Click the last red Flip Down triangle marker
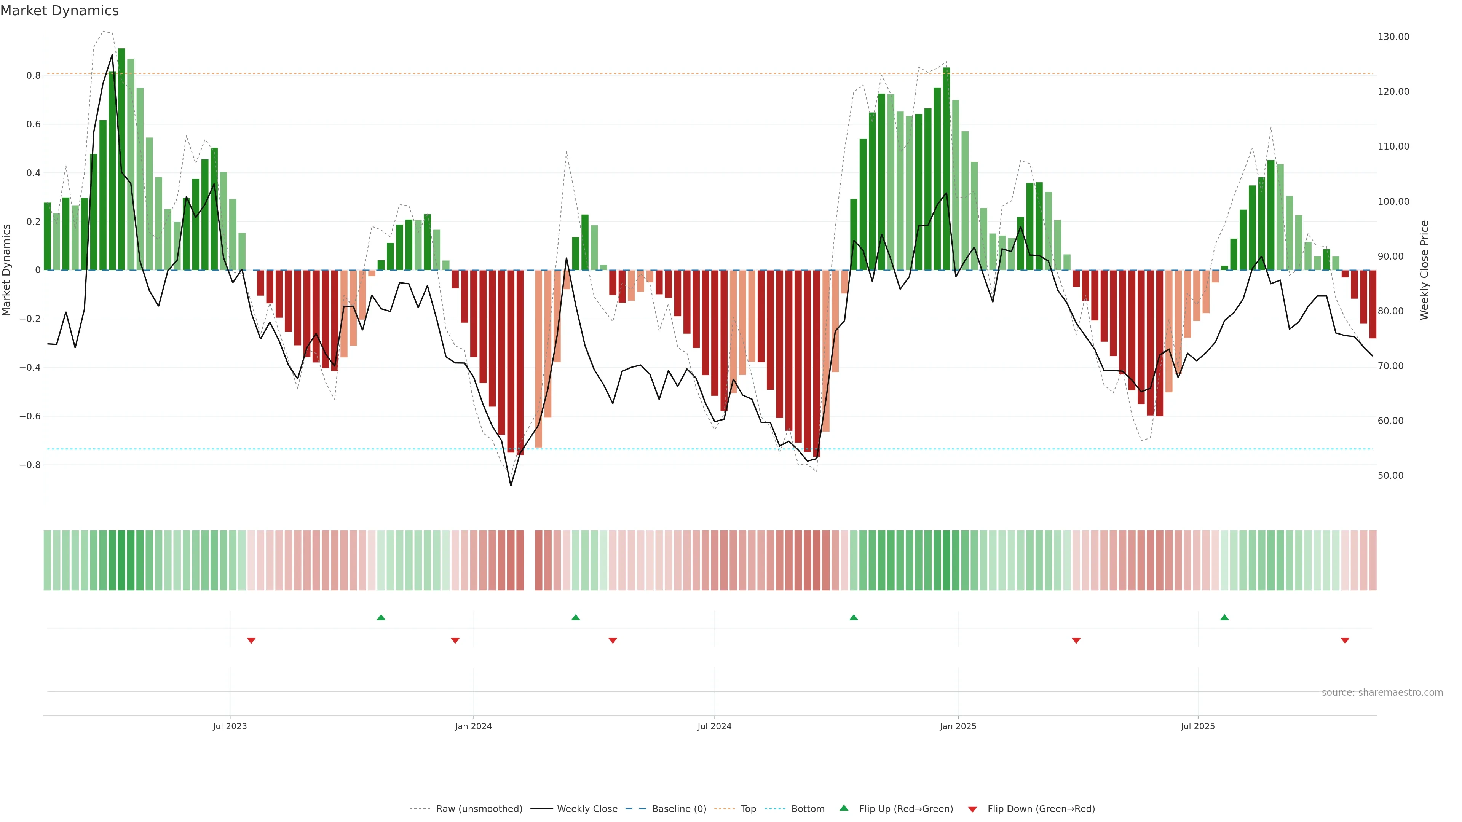This screenshot has width=1462, height=822. coord(1344,640)
